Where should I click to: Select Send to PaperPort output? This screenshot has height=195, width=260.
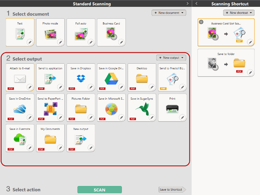pyautogui.click(x=50, y=107)
